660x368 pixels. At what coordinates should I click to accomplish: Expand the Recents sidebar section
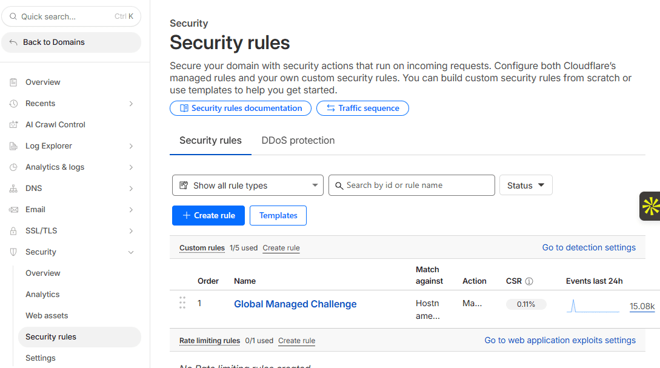point(131,103)
